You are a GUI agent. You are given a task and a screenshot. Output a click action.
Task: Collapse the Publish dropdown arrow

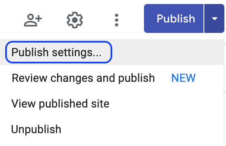coord(214,18)
